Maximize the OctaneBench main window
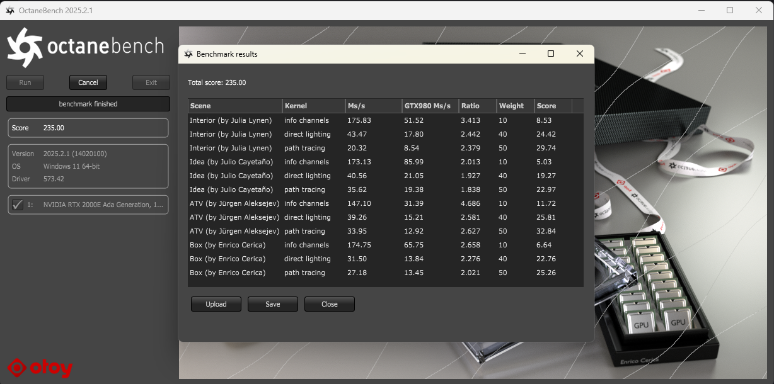Image resolution: width=774 pixels, height=384 pixels. coord(730,10)
